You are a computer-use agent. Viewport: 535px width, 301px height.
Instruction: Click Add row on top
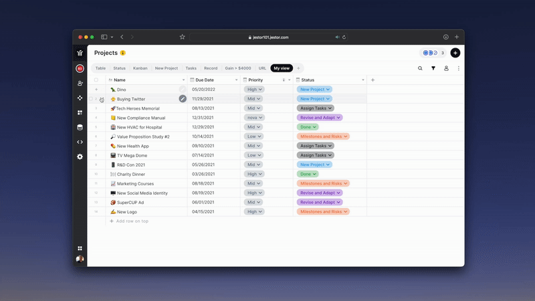point(128,221)
